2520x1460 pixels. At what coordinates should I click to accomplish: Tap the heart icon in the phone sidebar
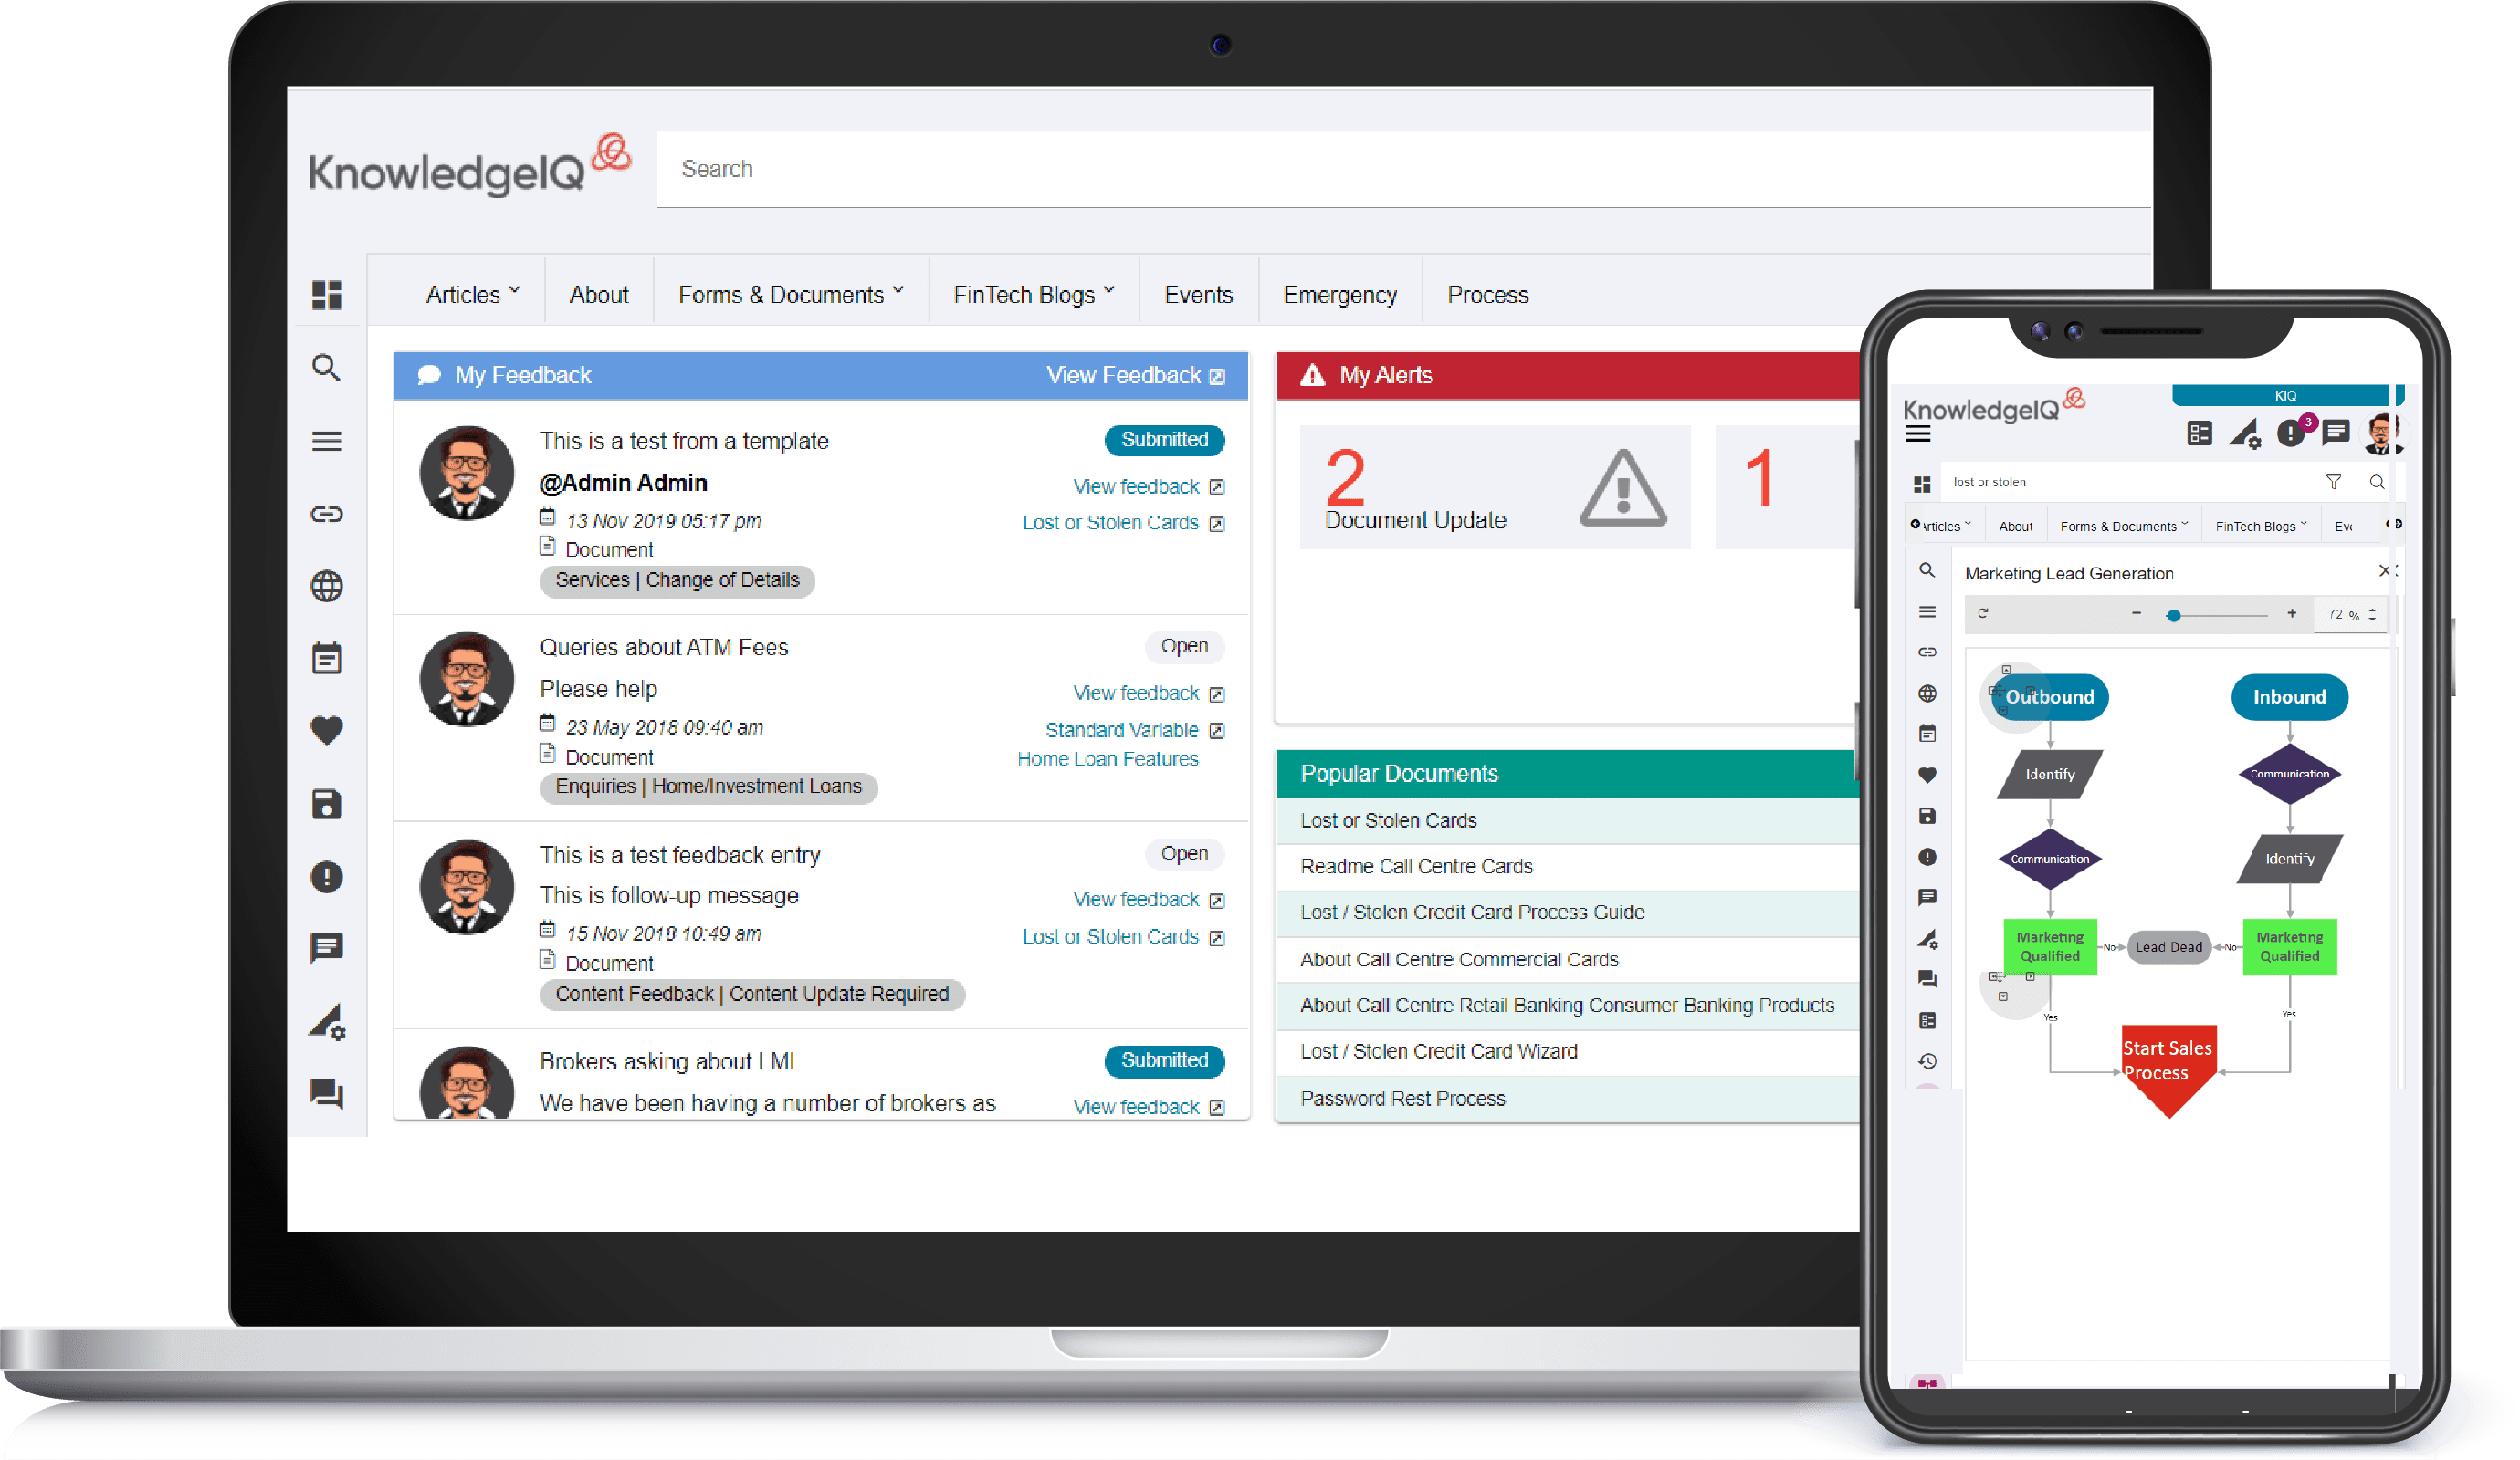[1928, 776]
